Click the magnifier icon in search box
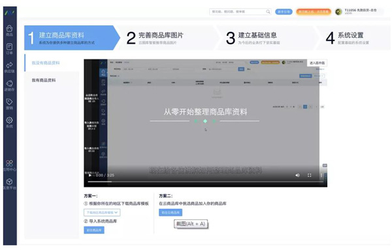392x250 pixels. [268, 12]
